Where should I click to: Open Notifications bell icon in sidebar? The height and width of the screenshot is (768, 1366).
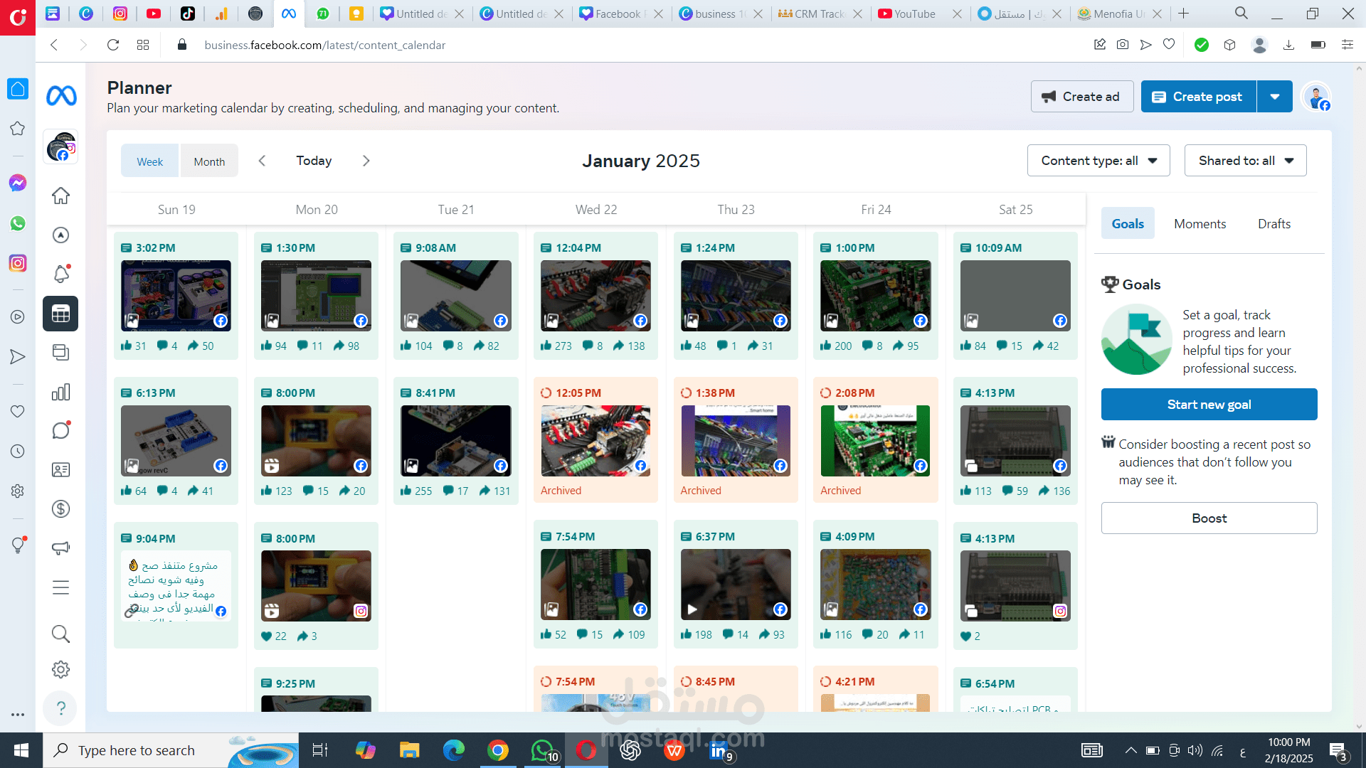pyautogui.click(x=60, y=274)
